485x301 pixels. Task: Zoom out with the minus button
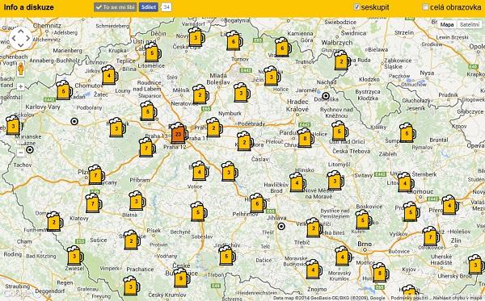point(21,153)
